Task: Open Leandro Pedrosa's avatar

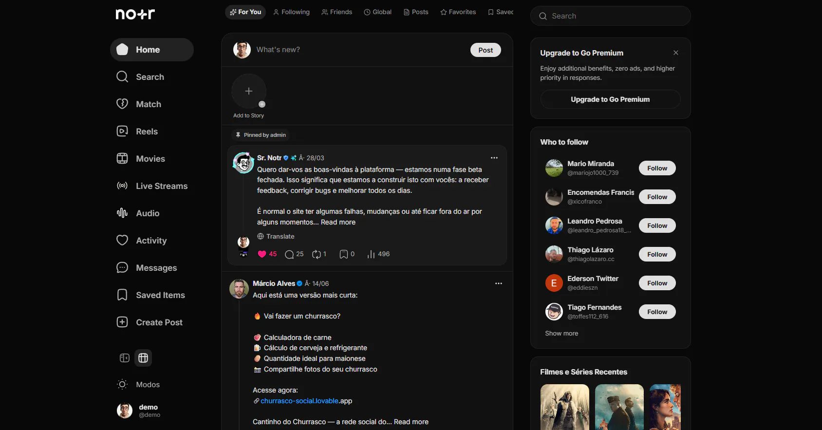Action: [554, 225]
